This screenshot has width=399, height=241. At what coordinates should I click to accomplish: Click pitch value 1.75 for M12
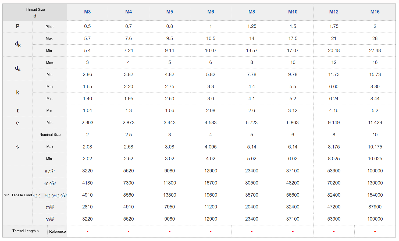pyautogui.click(x=334, y=26)
